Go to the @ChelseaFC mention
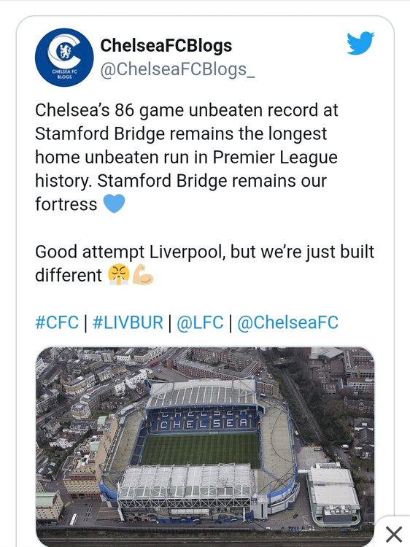The width and height of the screenshot is (410, 547). [288, 322]
